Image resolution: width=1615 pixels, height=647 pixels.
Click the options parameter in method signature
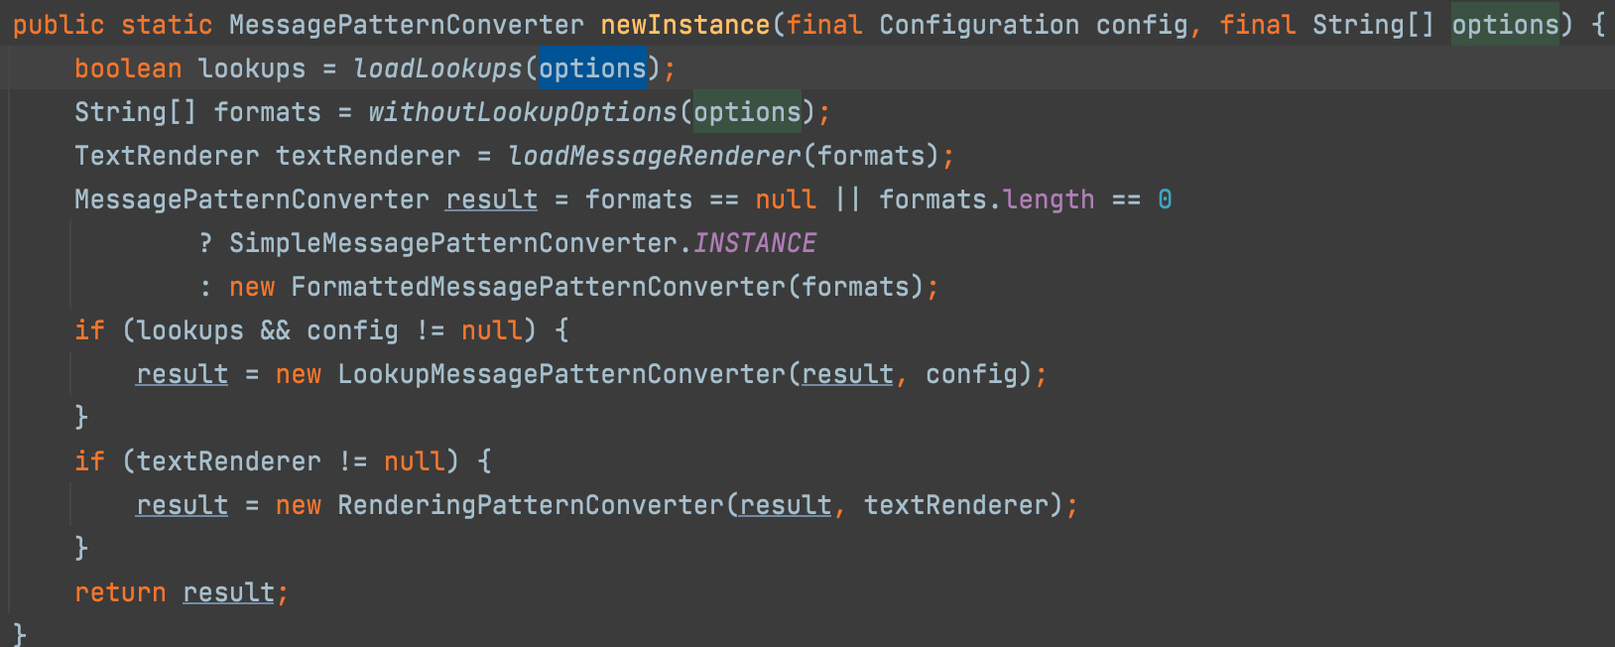click(x=1505, y=25)
